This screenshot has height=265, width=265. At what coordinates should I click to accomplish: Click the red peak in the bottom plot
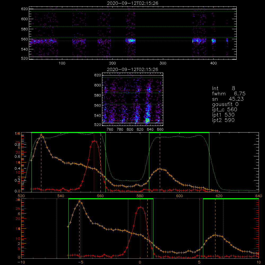[140, 207]
